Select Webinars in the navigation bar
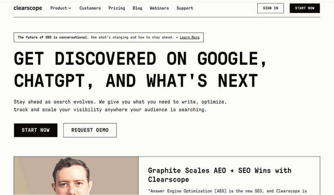The image size is (334, 195). (x=159, y=8)
